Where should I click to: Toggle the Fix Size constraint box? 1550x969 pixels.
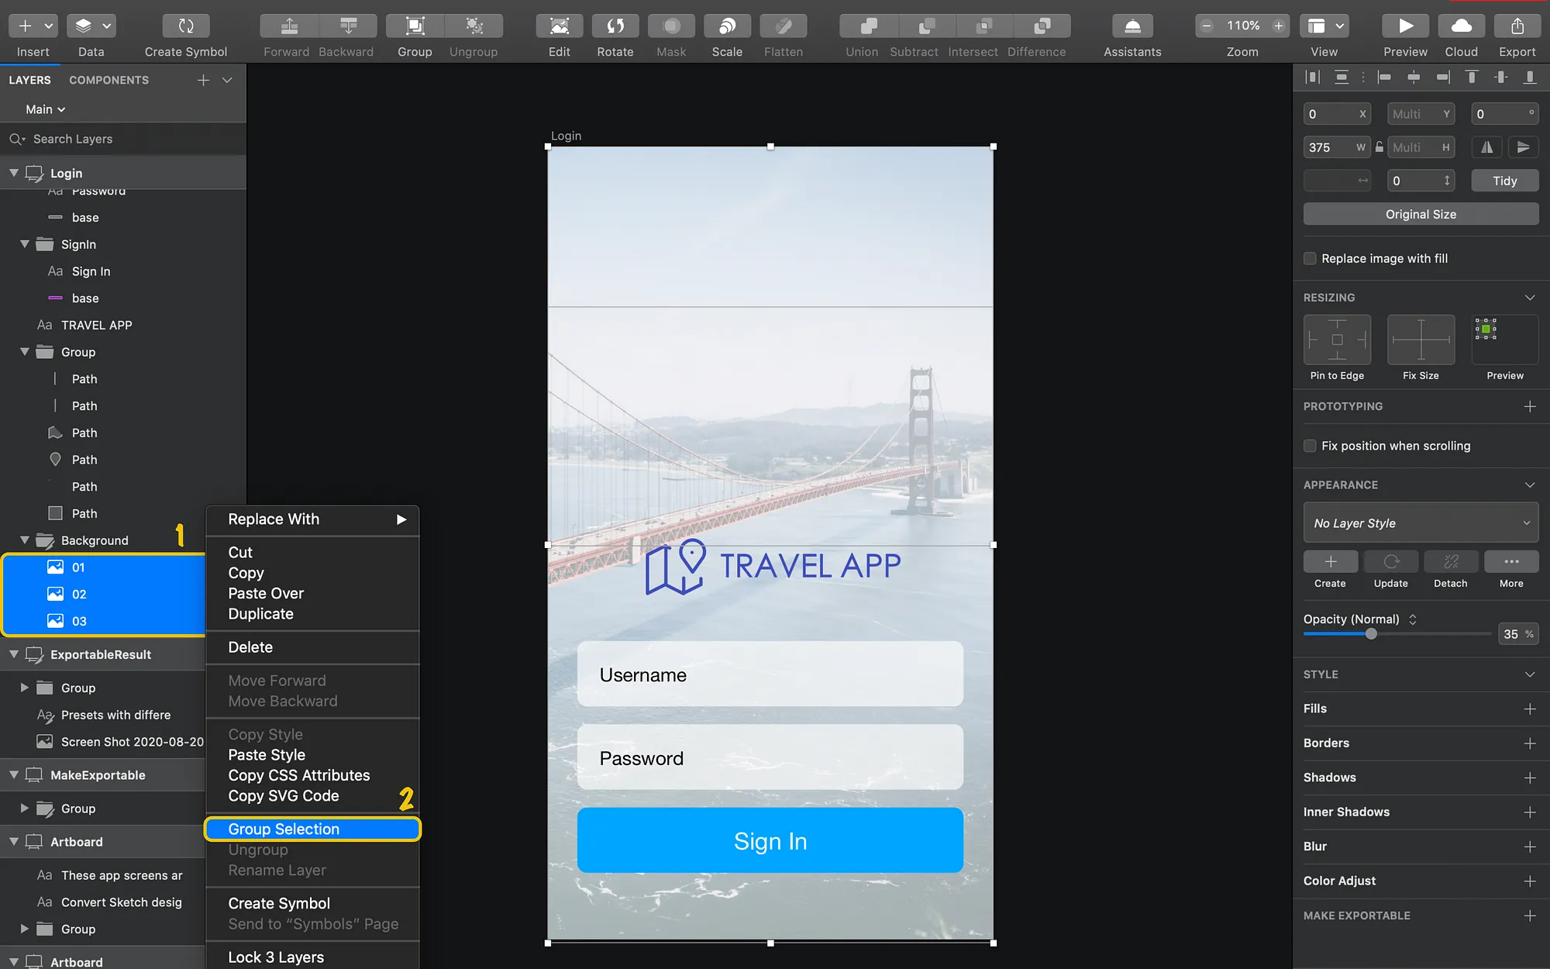click(x=1421, y=340)
